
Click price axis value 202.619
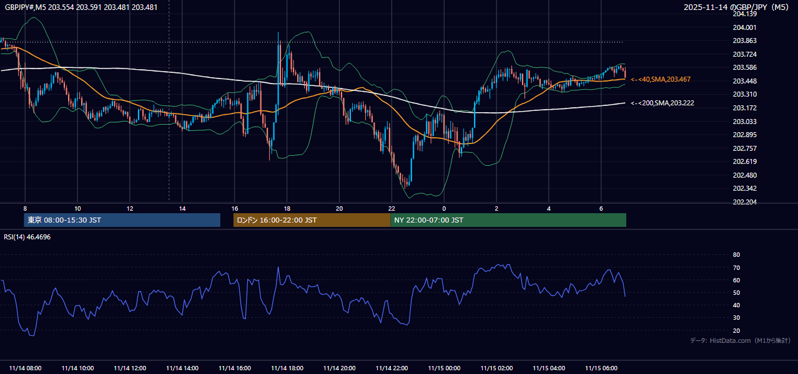[x=744, y=161]
